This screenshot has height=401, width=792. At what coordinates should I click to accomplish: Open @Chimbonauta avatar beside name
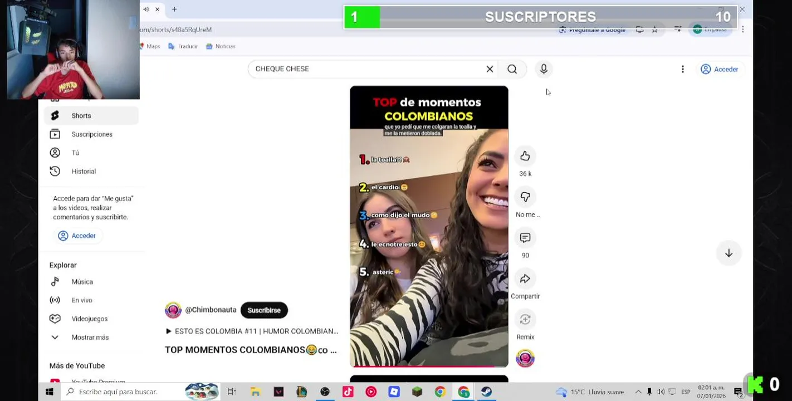(x=173, y=310)
